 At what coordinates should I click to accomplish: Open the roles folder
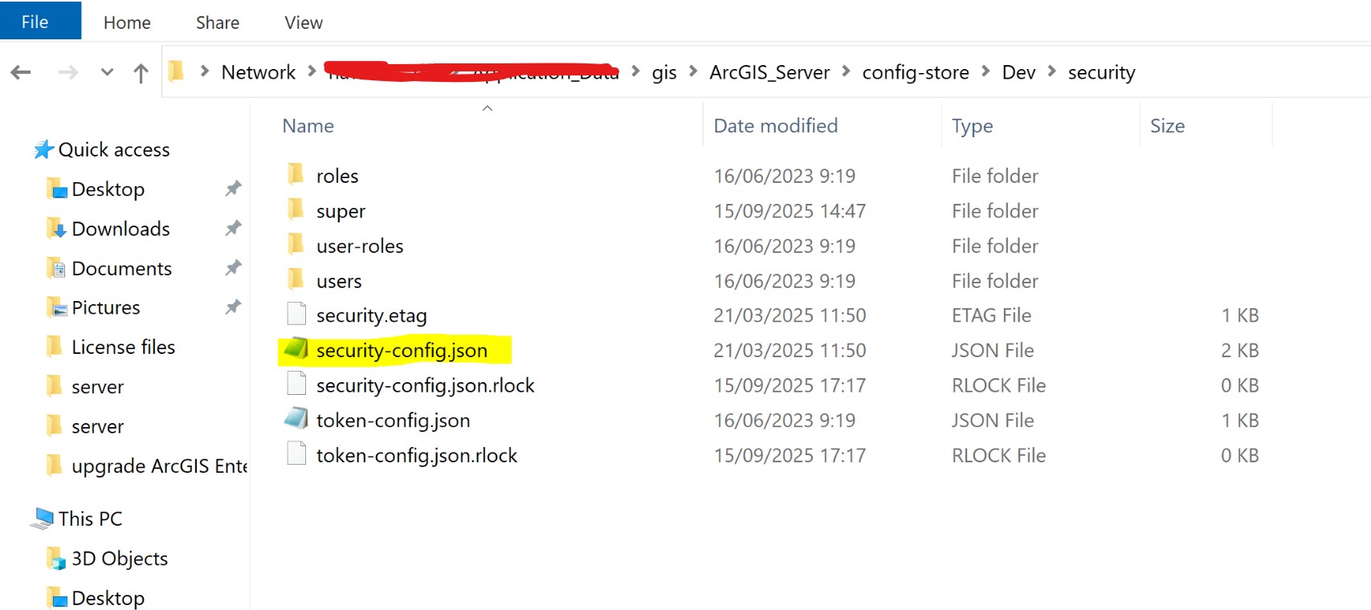337,175
